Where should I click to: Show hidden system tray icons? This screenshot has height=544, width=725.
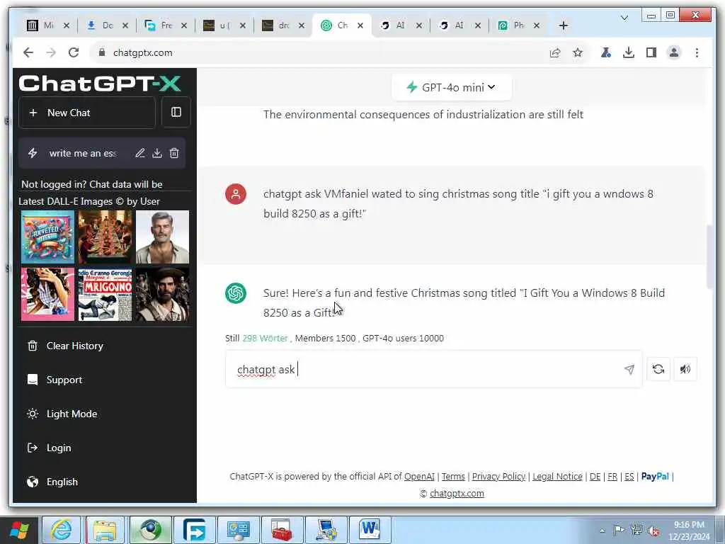(602, 531)
